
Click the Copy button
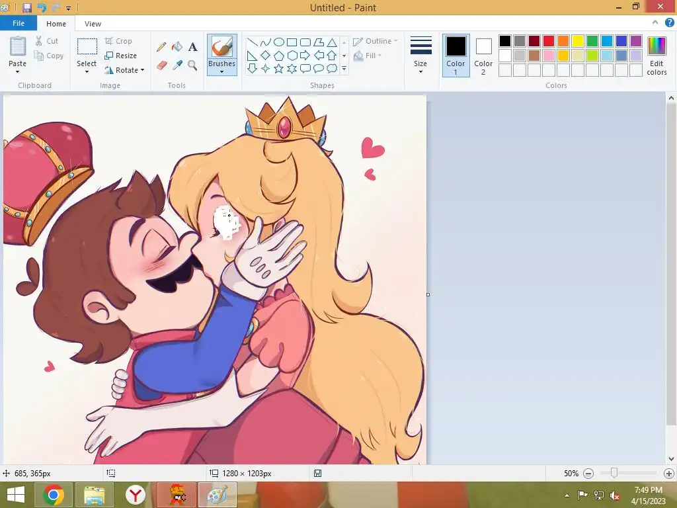coord(49,56)
